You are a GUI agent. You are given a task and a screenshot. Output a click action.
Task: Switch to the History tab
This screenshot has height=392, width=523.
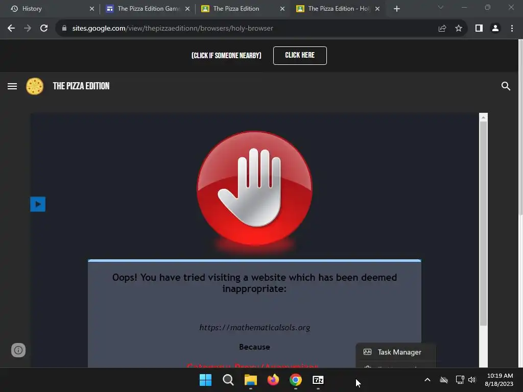50,9
